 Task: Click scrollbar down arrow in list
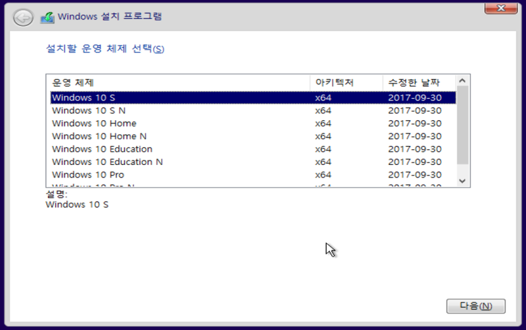(462, 181)
